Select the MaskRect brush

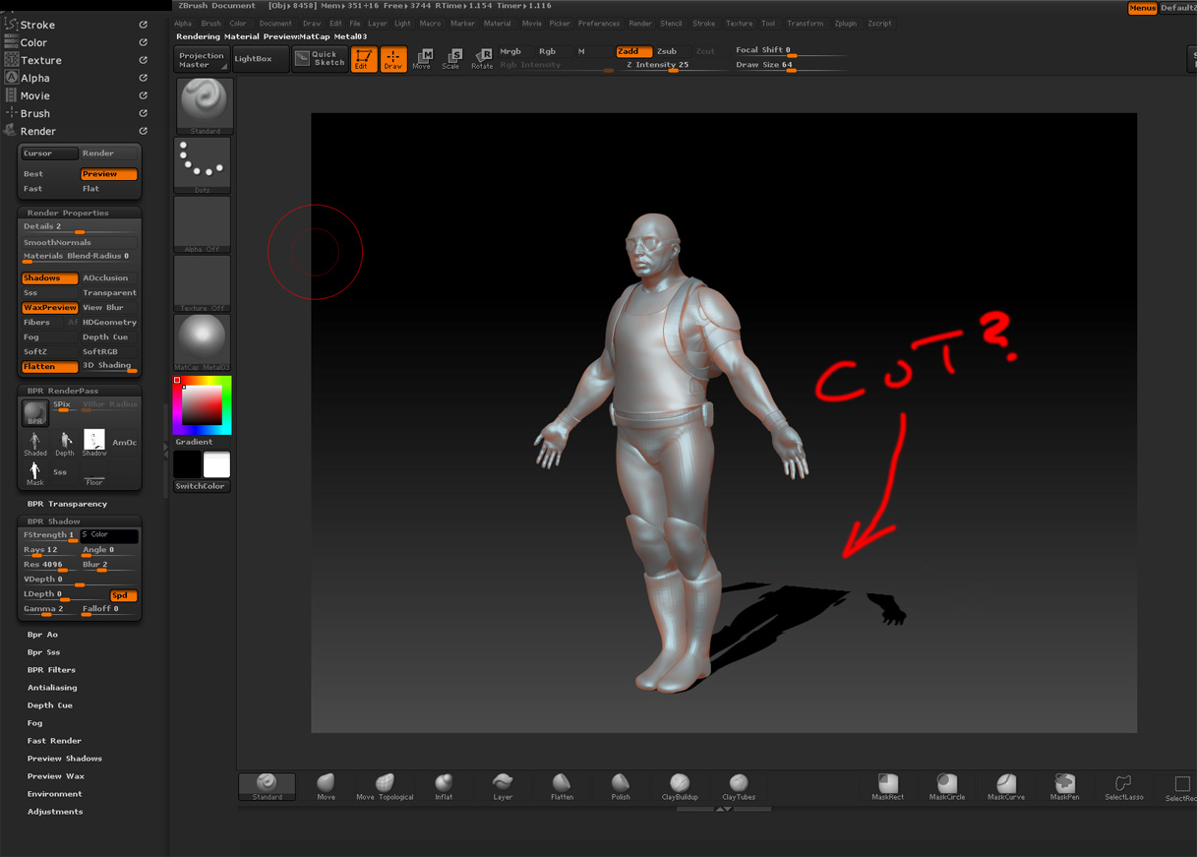[x=887, y=786]
